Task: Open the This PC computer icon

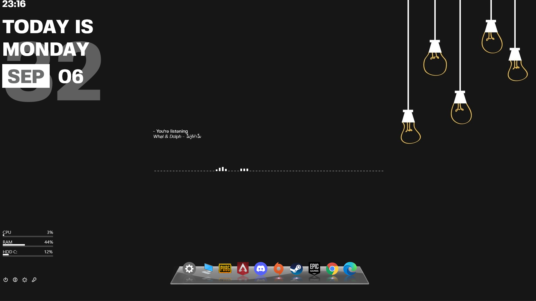Action: pos(207,269)
